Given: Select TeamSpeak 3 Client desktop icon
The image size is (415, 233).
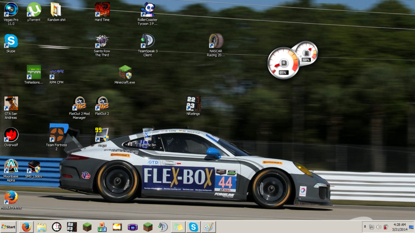Looking at the screenshot, I should pos(148,45).
